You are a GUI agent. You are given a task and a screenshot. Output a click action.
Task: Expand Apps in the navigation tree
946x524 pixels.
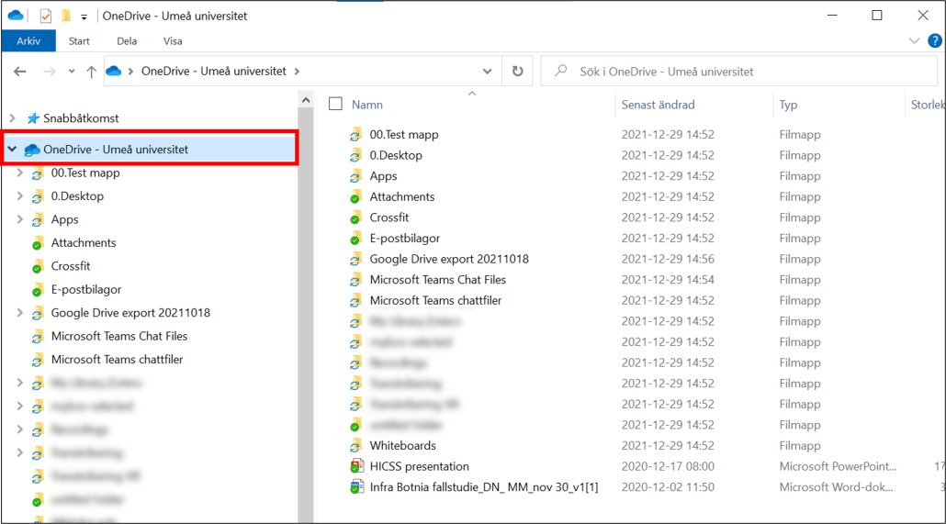pyautogui.click(x=20, y=219)
